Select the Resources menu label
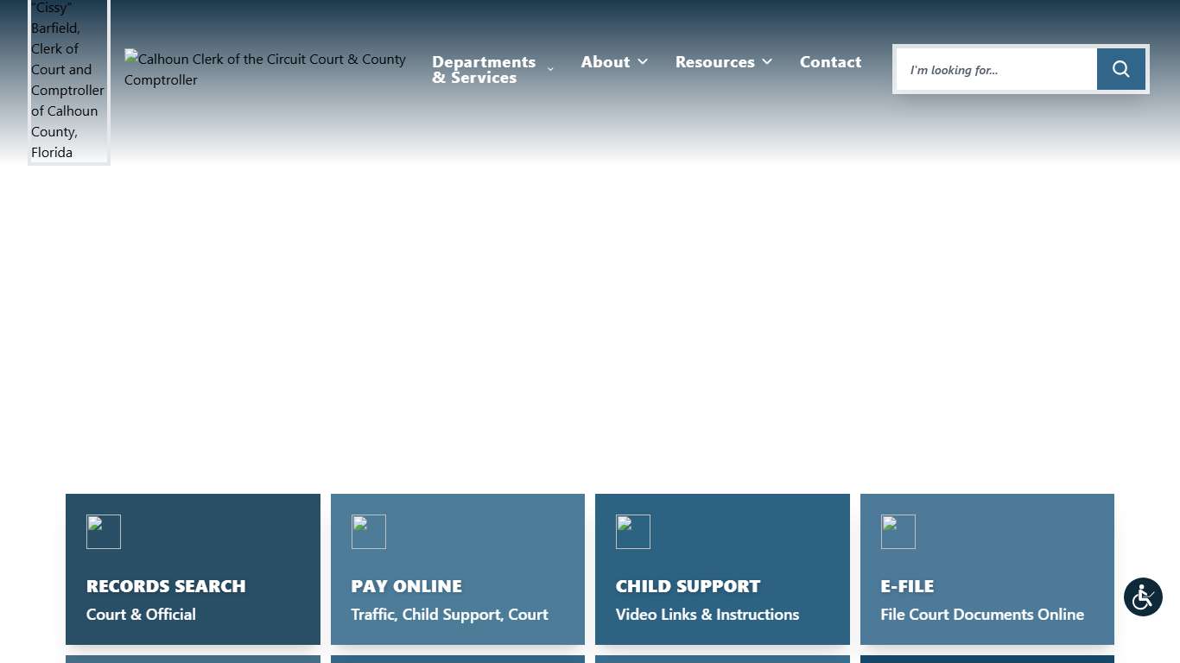The image size is (1180, 663). click(x=714, y=61)
